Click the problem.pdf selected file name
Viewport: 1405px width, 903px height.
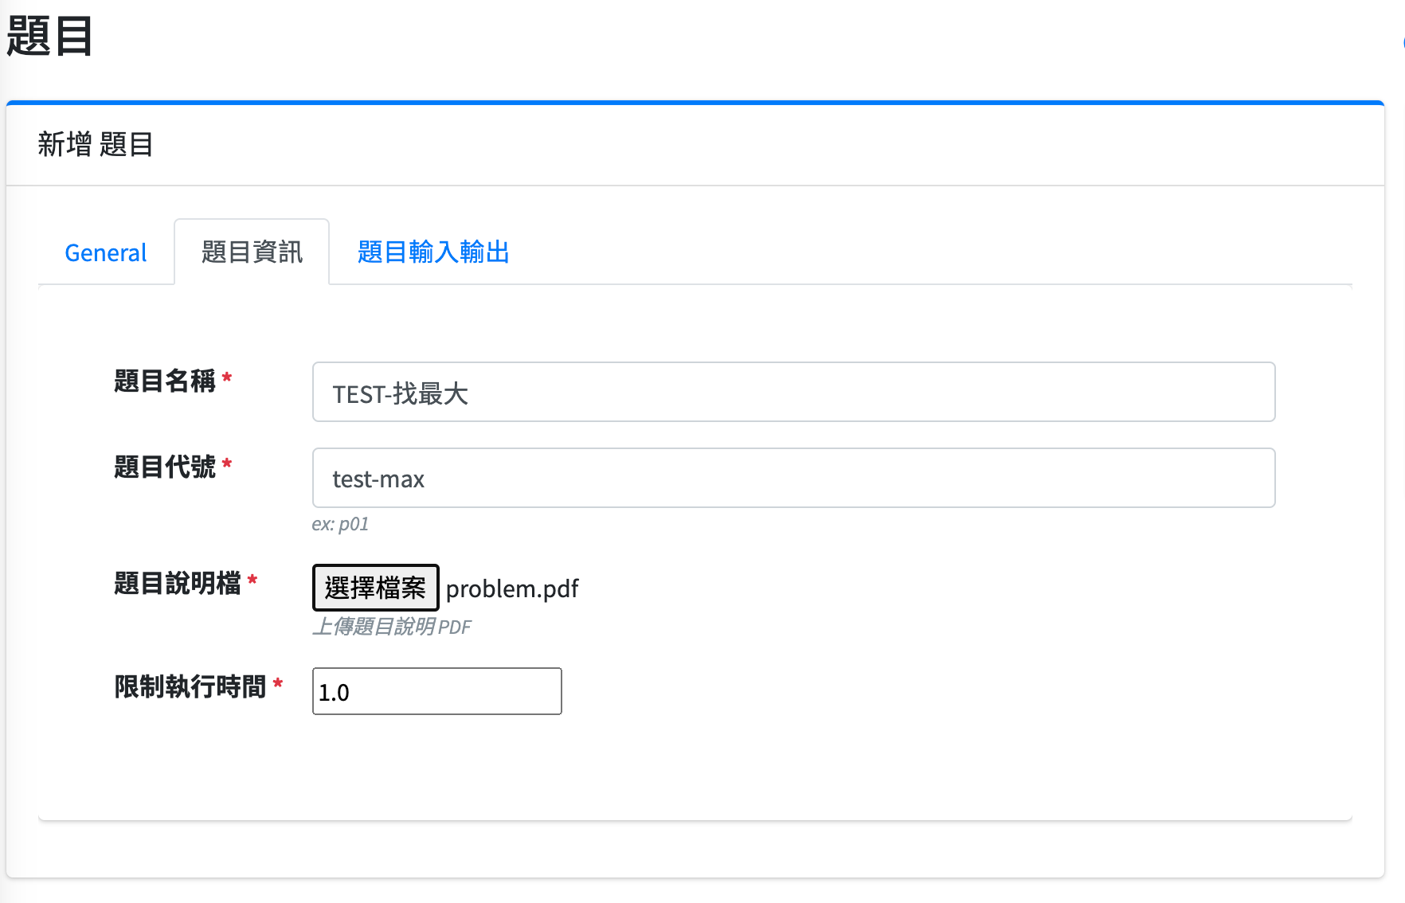pos(512,588)
